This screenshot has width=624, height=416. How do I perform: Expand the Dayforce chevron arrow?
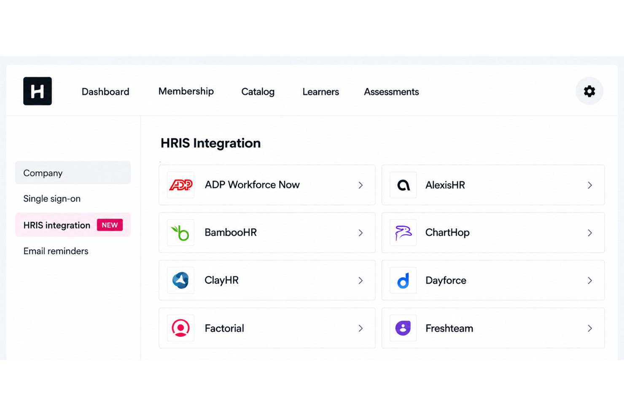point(590,280)
